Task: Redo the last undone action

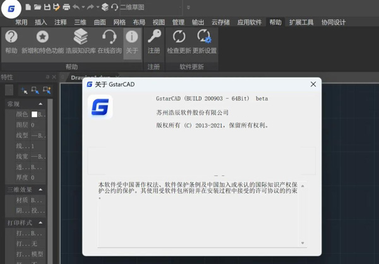Action: [x=90, y=7]
